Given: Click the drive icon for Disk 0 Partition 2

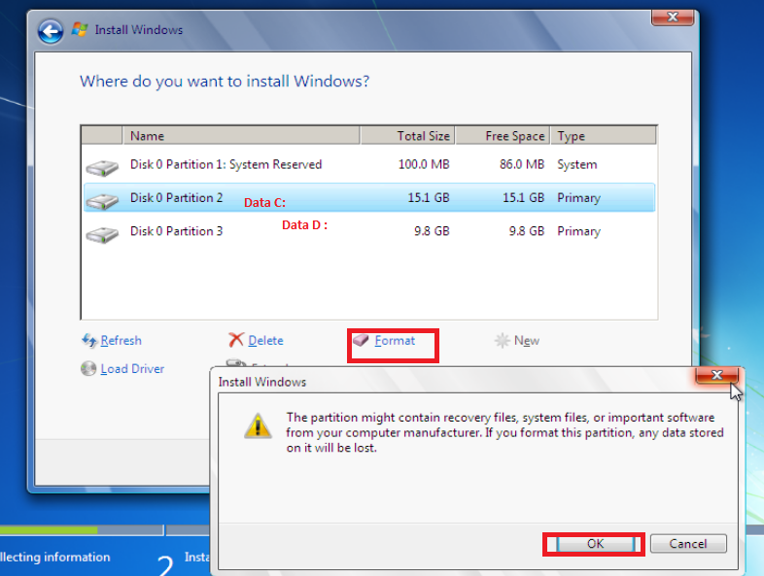Looking at the screenshot, I should click(x=102, y=201).
